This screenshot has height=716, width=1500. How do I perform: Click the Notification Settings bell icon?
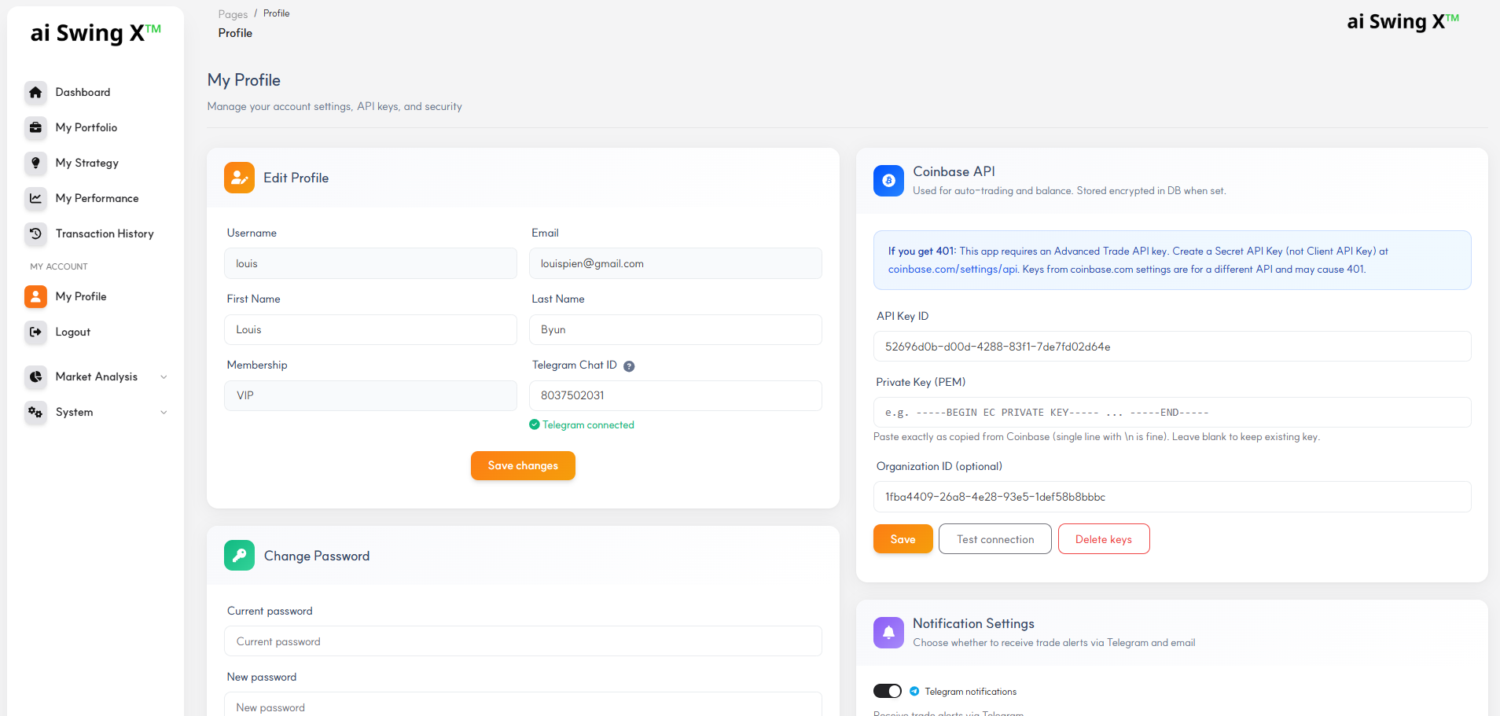click(888, 632)
